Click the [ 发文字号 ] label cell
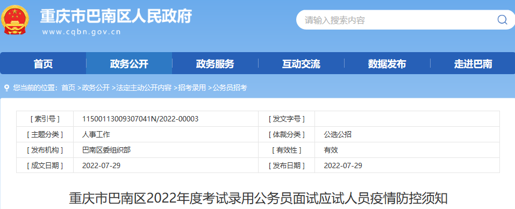This screenshot has width=515, height=209. click(x=287, y=119)
